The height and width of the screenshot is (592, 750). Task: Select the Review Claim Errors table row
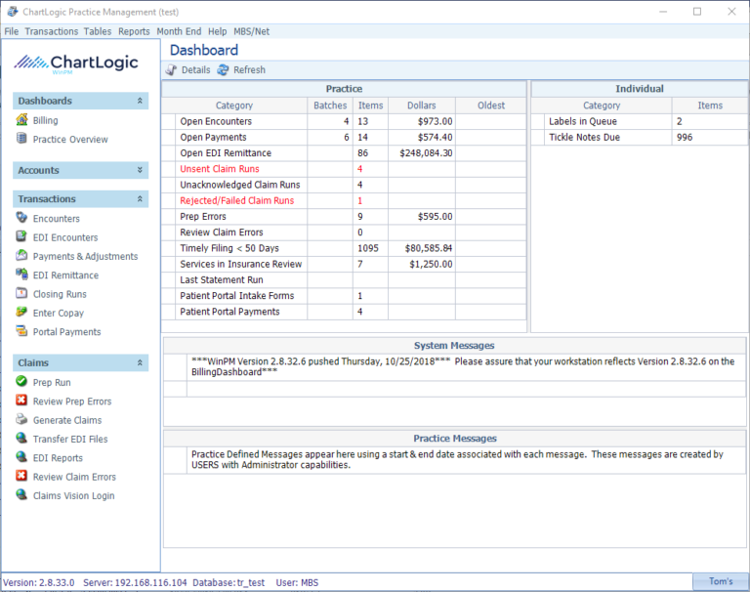[344, 233]
